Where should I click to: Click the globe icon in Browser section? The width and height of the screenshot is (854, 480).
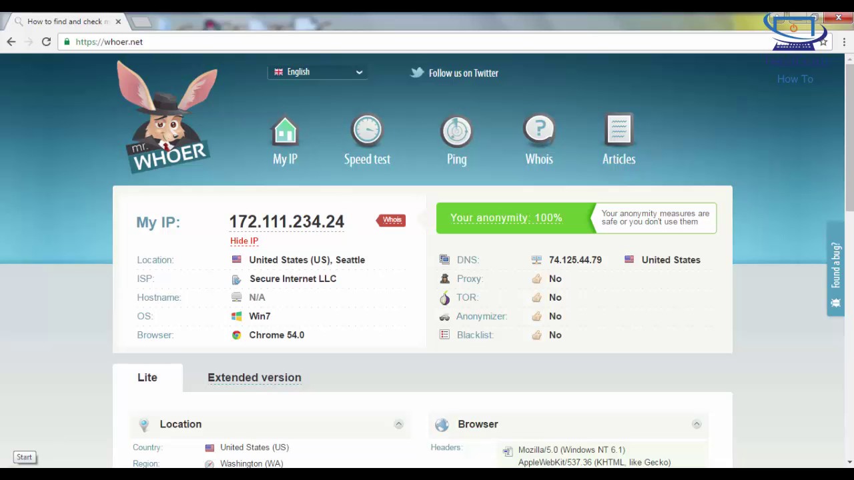[442, 425]
